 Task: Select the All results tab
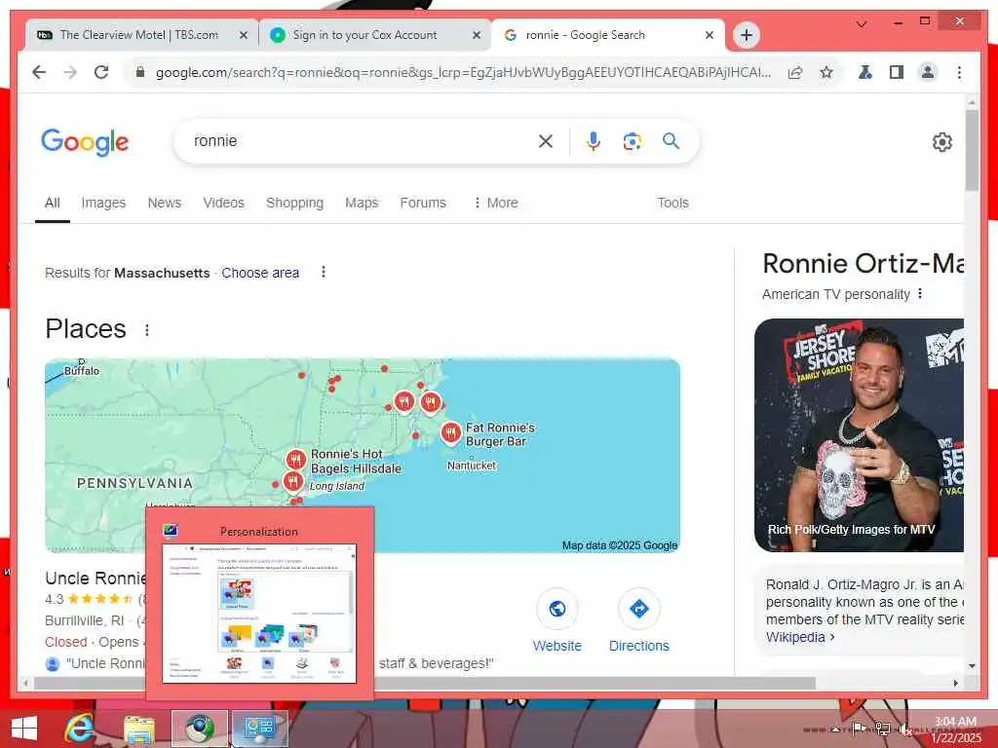[x=53, y=203]
